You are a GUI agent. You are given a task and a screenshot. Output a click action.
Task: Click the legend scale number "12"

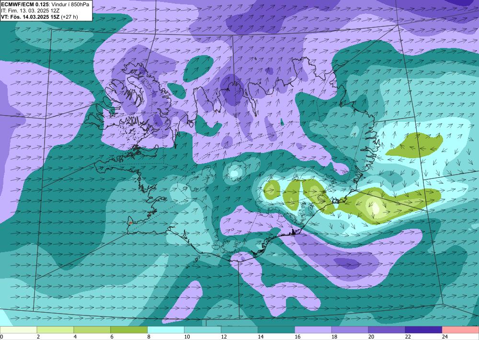click(224, 337)
